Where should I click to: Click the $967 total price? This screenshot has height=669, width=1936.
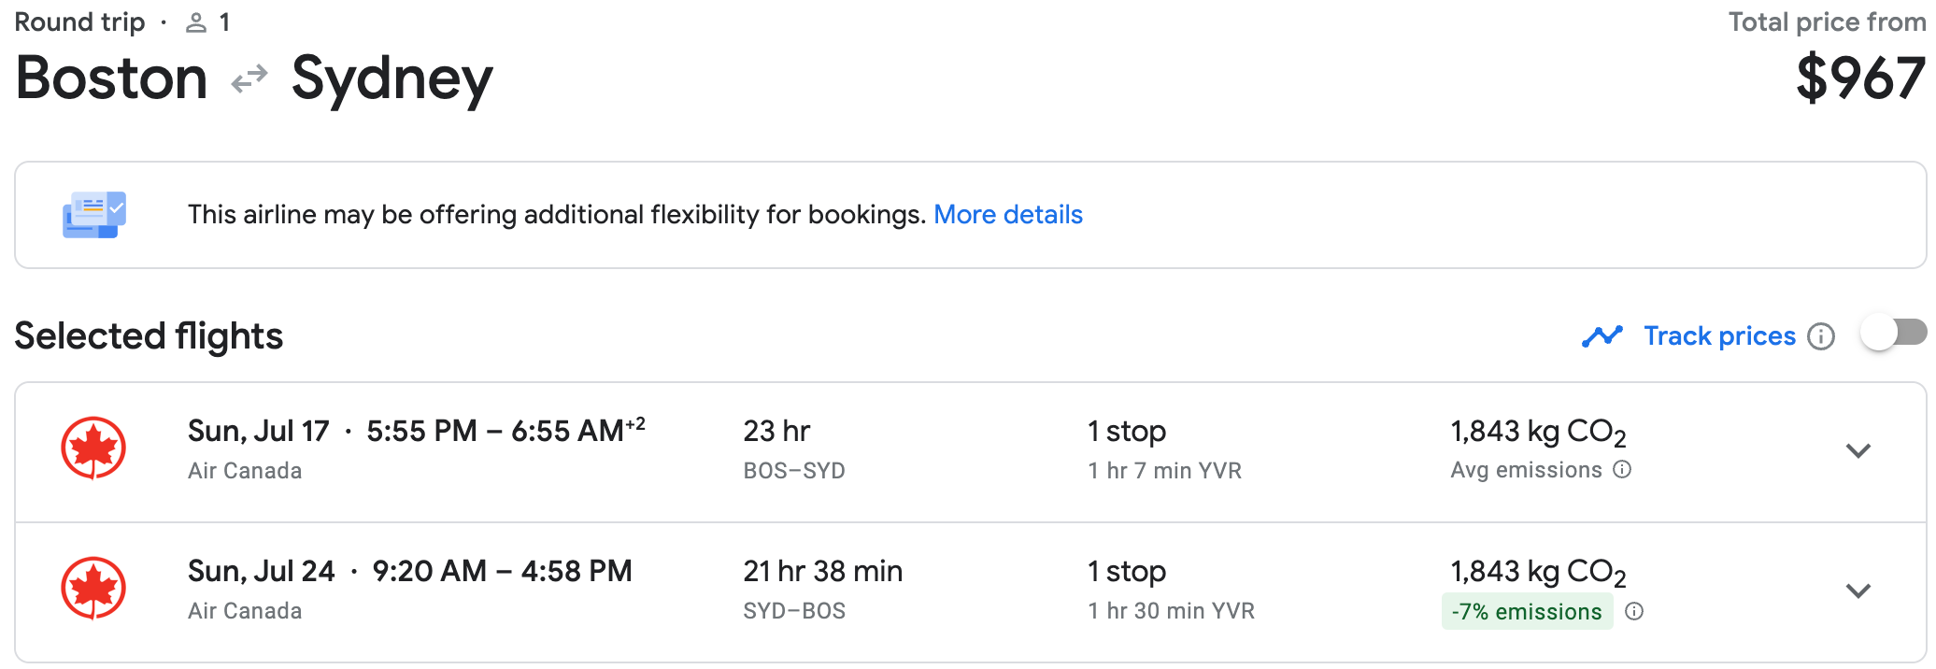[x=1860, y=78]
